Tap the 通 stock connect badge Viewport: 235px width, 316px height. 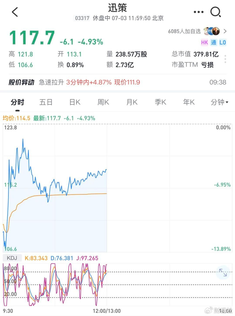(214, 42)
